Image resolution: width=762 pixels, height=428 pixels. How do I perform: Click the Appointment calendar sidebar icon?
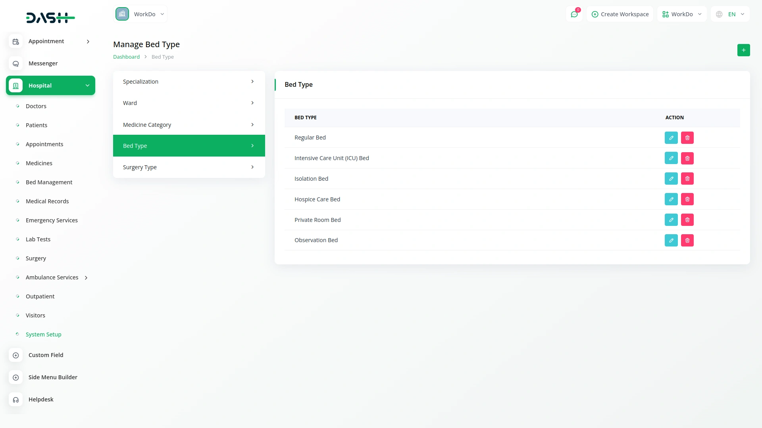pos(16,42)
